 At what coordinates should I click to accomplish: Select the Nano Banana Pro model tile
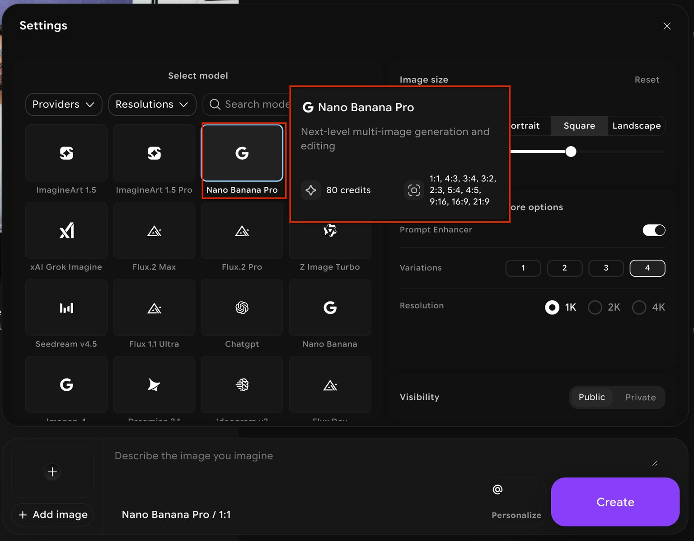[x=242, y=153]
